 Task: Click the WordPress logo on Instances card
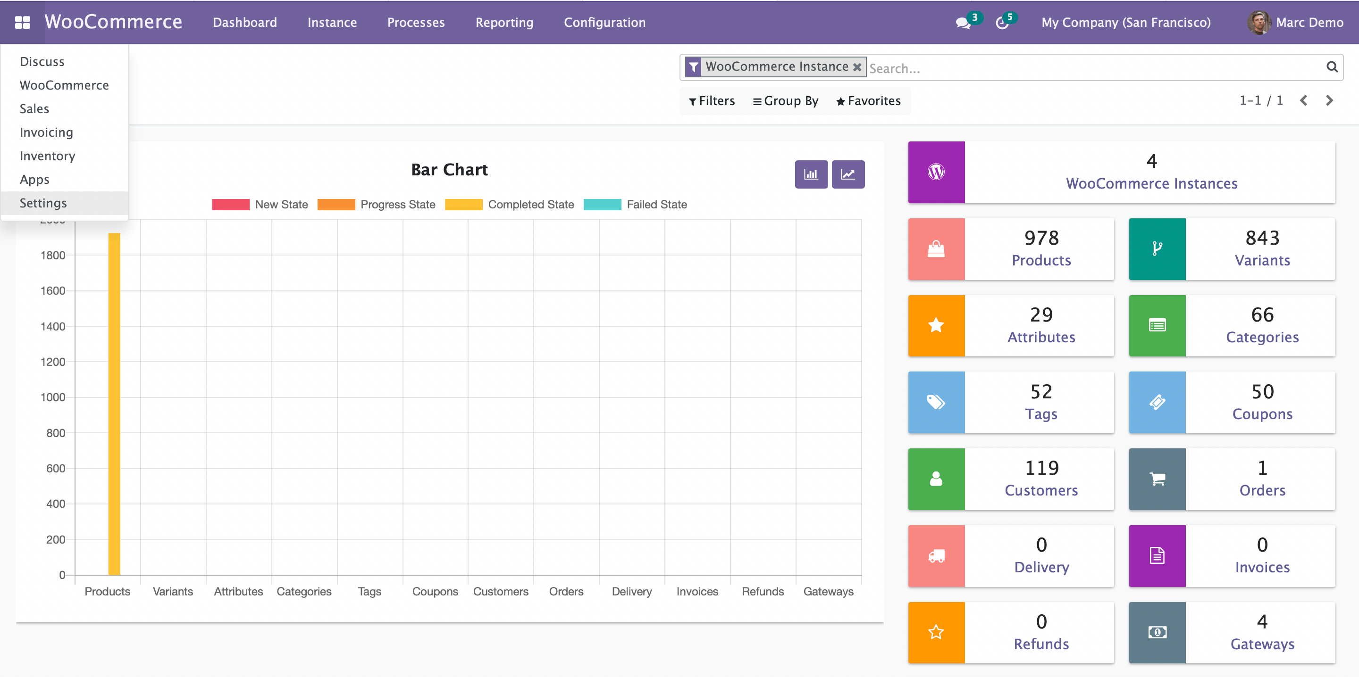click(x=936, y=172)
